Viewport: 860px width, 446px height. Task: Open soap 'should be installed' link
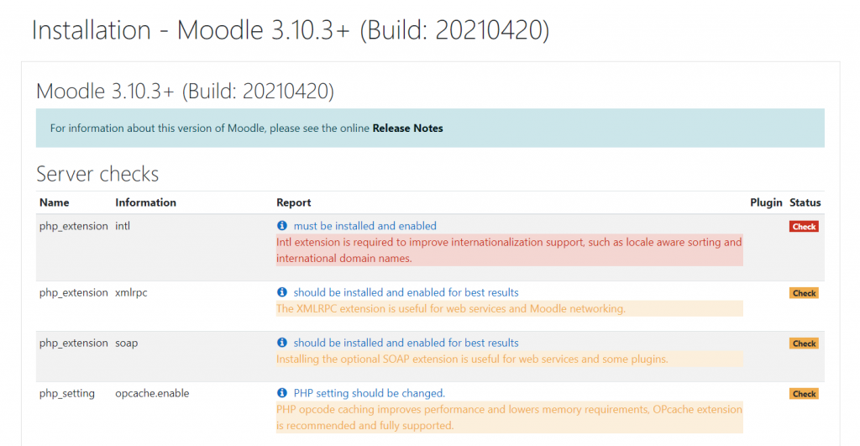(x=406, y=343)
